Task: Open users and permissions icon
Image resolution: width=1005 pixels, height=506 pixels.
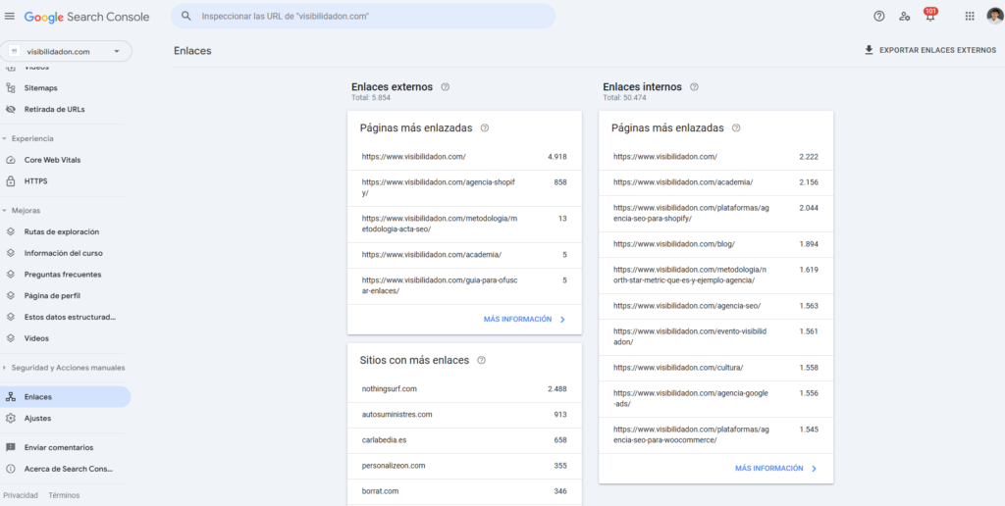Action: tap(904, 16)
